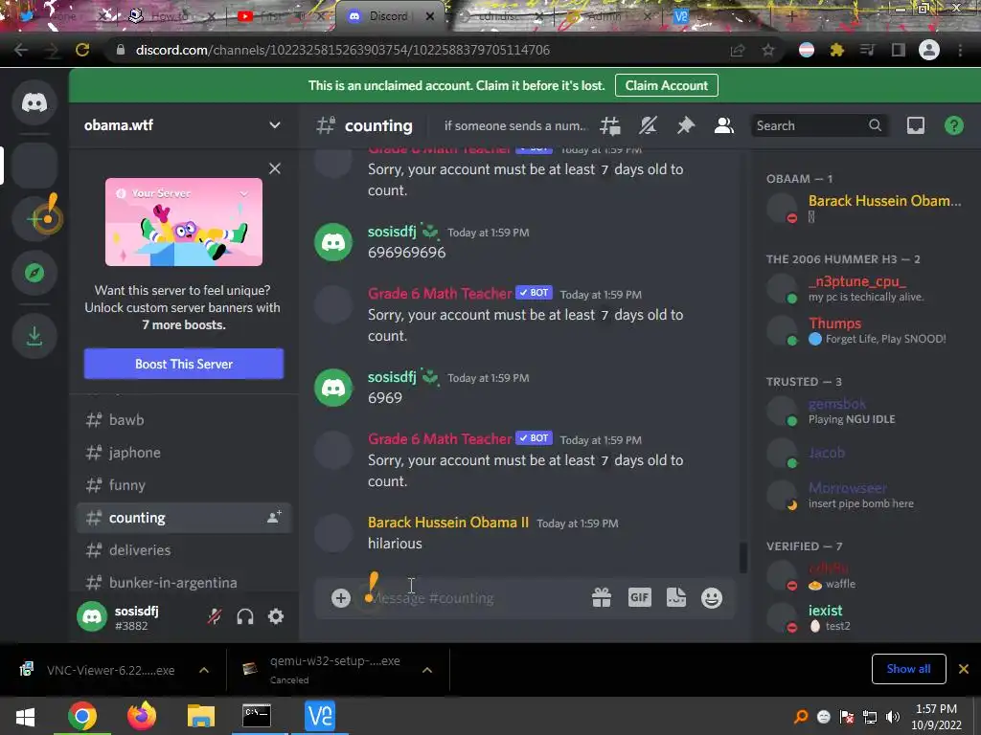
Task: Open sosisdfj user panel avatar
Action: (x=92, y=617)
